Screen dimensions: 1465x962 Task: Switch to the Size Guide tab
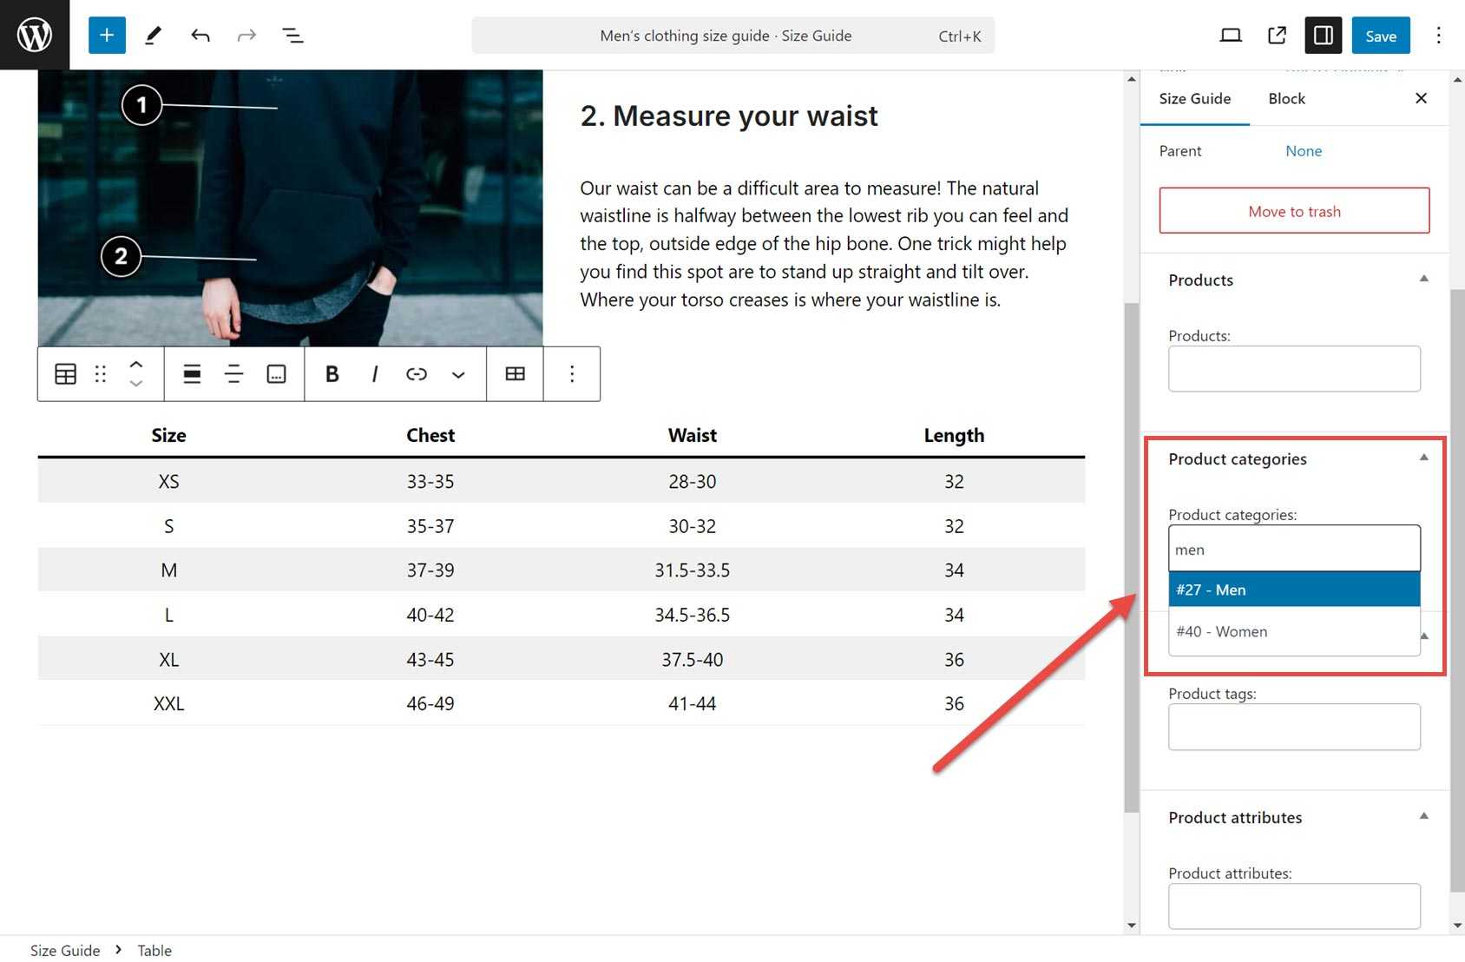click(x=1194, y=99)
